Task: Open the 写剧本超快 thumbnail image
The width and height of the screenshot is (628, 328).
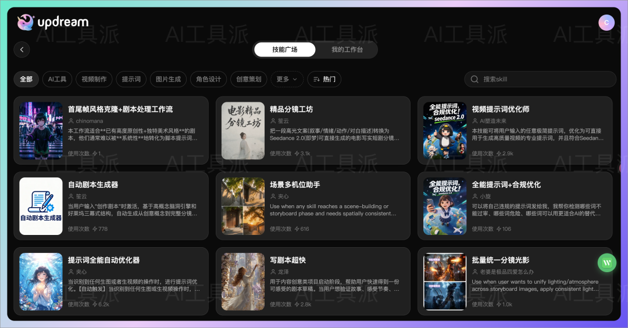Action: click(x=243, y=281)
